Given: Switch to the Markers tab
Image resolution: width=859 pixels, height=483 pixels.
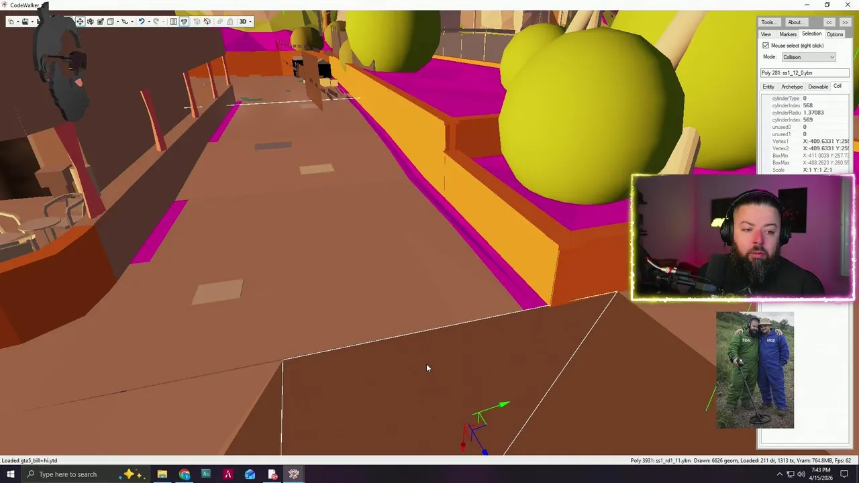Looking at the screenshot, I should coord(788,34).
